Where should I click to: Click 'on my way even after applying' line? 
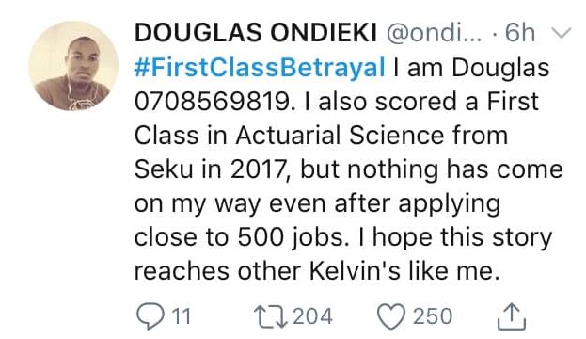[x=317, y=204]
